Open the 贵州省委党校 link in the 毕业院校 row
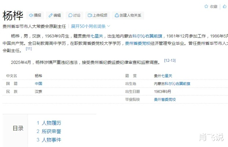This screenshot has width=228, height=147. (165, 100)
